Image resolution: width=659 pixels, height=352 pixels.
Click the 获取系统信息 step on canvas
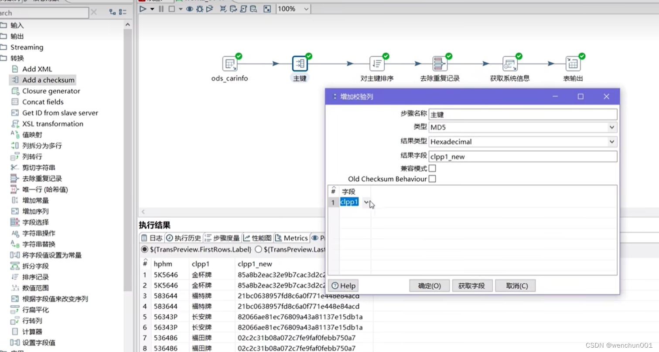pyautogui.click(x=509, y=64)
